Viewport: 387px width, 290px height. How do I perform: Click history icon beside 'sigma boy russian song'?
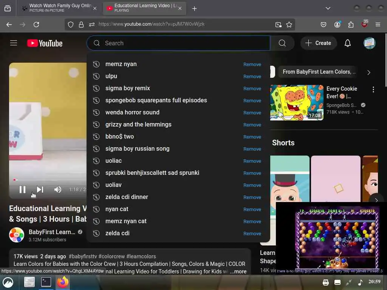pos(96,149)
